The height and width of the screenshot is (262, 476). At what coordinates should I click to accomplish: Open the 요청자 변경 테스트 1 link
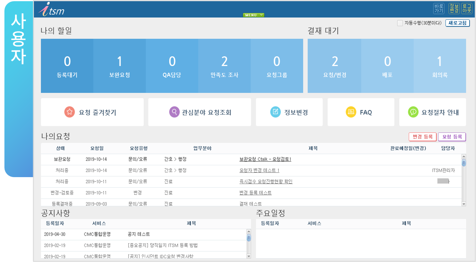pos(259,170)
